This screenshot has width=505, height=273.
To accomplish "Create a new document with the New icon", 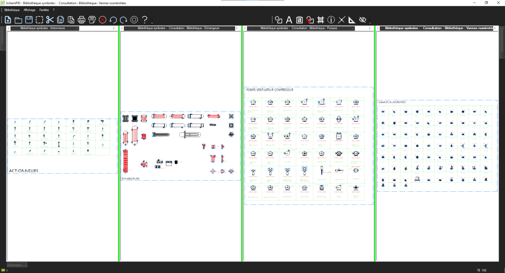I will click(x=8, y=20).
